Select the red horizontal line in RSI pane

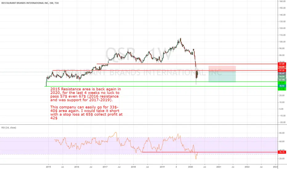tap(210, 152)
